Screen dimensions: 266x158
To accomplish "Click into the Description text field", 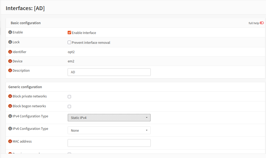I will (x=109, y=72).
